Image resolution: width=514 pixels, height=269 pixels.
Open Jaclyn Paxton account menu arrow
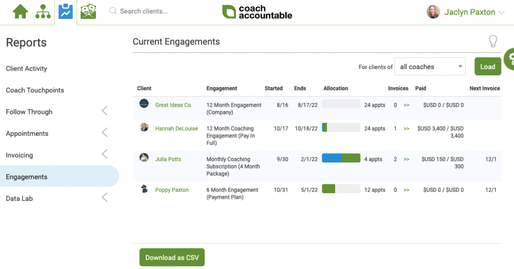502,12
